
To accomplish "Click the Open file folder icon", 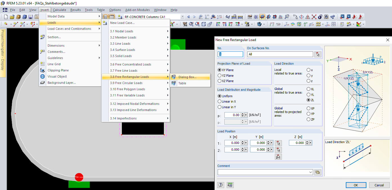I will (x=12, y=17).
